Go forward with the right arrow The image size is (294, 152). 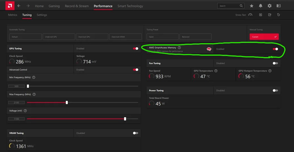[x=28, y=6]
